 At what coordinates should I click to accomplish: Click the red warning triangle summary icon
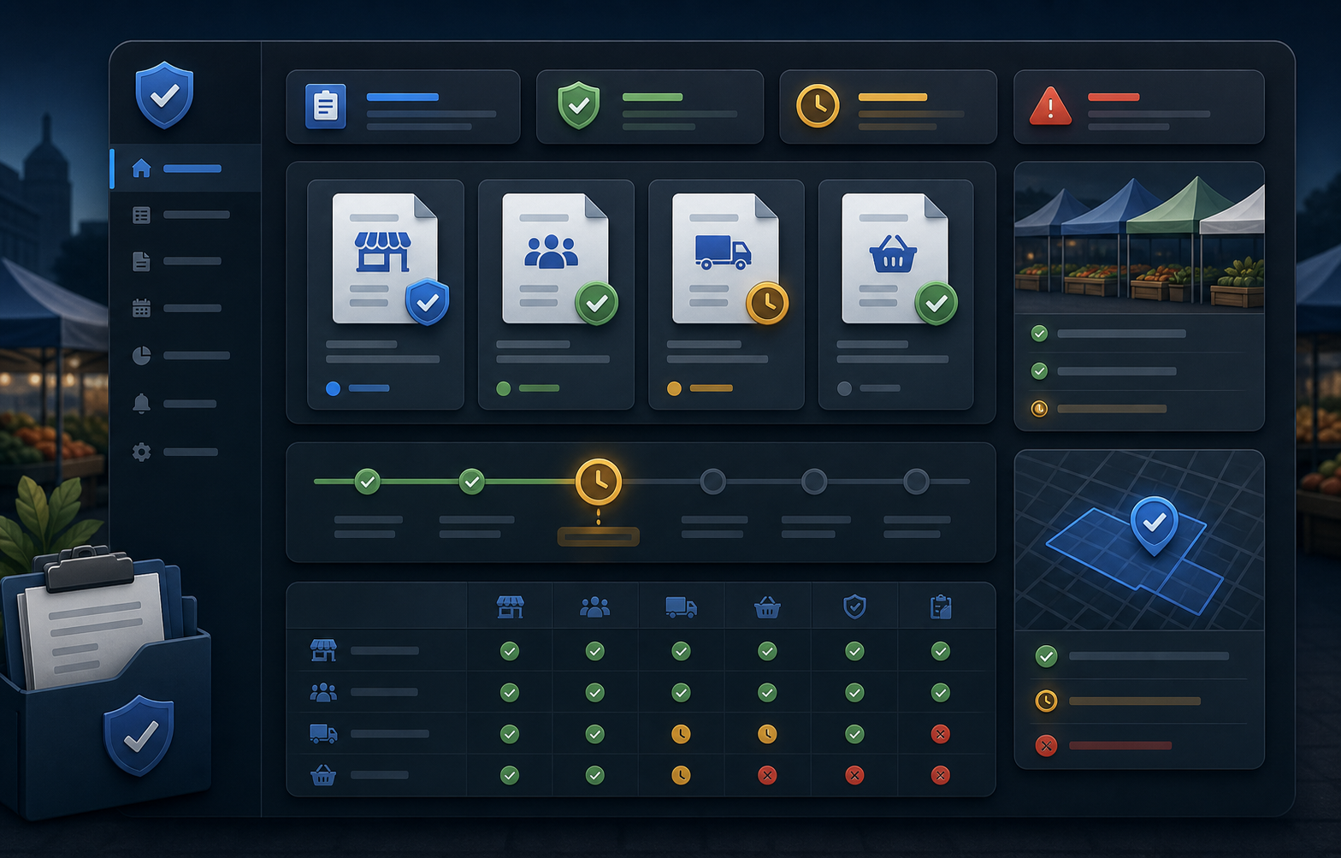(x=1050, y=107)
